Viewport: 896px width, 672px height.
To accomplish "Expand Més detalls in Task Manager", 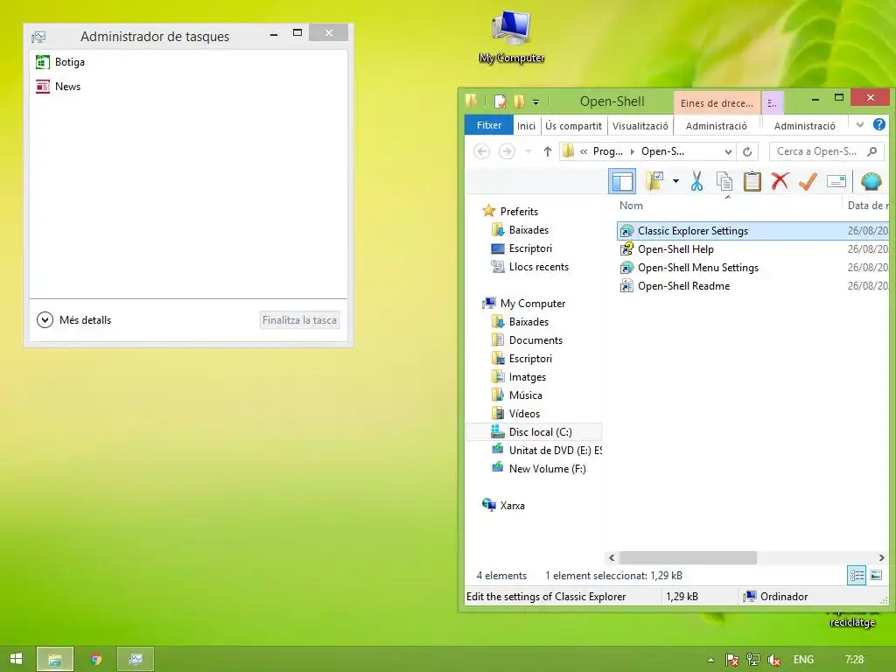I will (x=74, y=320).
